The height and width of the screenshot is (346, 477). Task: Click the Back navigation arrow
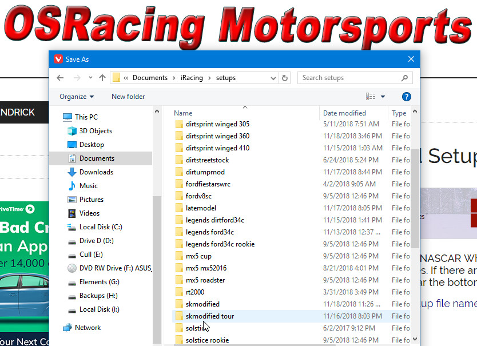[x=61, y=78]
